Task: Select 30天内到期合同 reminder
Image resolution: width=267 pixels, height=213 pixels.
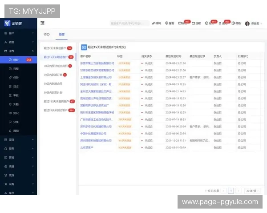Action: (x=58, y=83)
